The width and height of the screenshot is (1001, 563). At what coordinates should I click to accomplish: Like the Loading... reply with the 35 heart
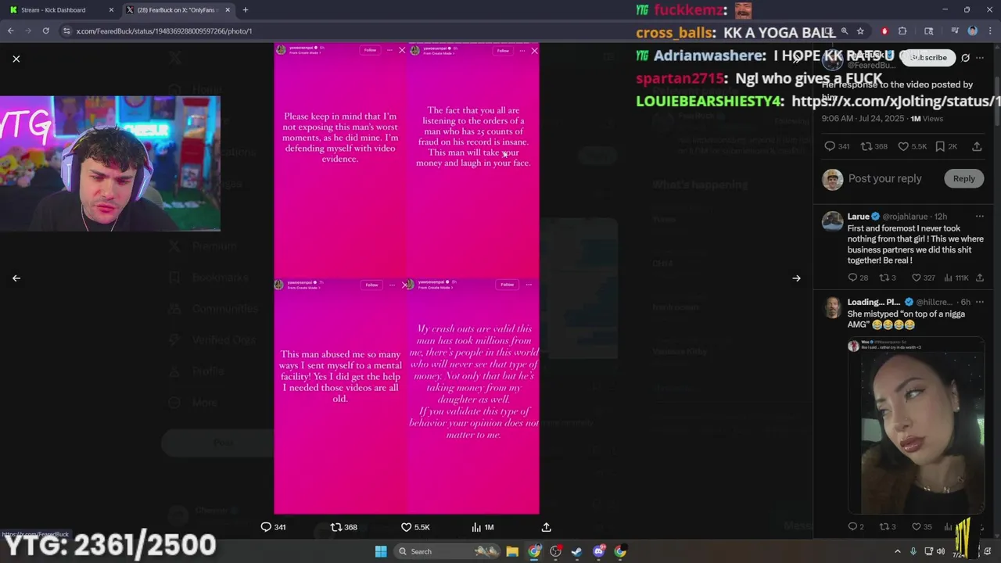pyautogui.click(x=917, y=526)
